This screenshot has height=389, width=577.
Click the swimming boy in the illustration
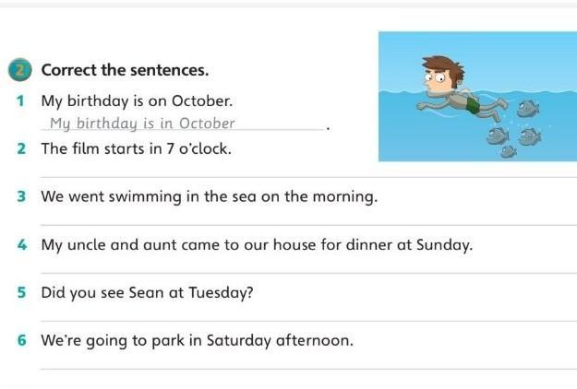[x=452, y=88]
